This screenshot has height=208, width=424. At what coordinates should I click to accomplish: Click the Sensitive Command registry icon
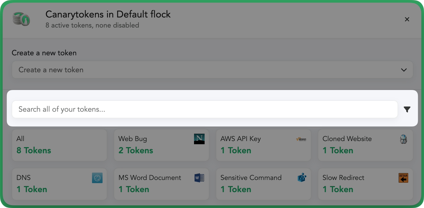[x=302, y=178]
